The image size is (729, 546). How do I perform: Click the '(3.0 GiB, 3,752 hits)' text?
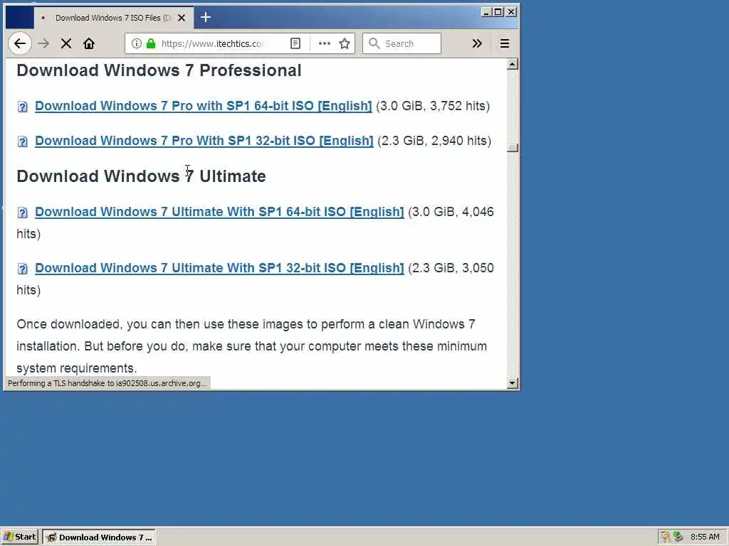433,106
